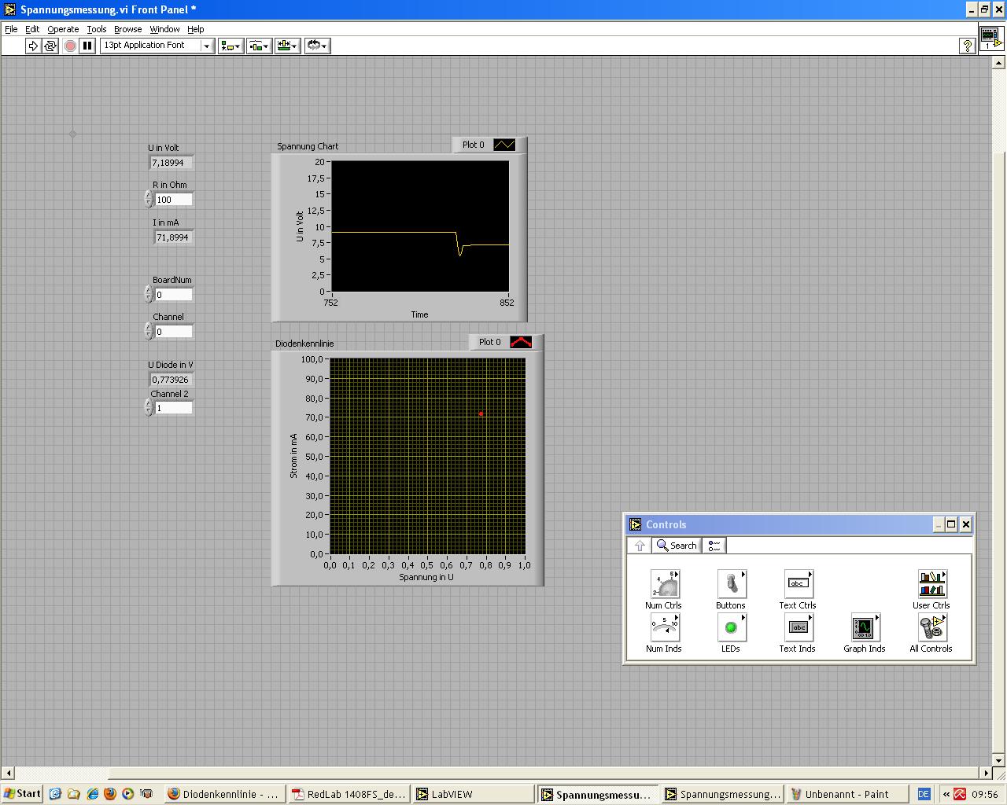Click the BoardNum increment stepper arrows
This screenshot has height=805, width=1007.
tap(149, 291)
